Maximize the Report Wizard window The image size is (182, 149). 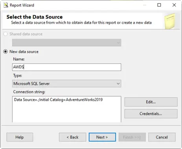159,5
